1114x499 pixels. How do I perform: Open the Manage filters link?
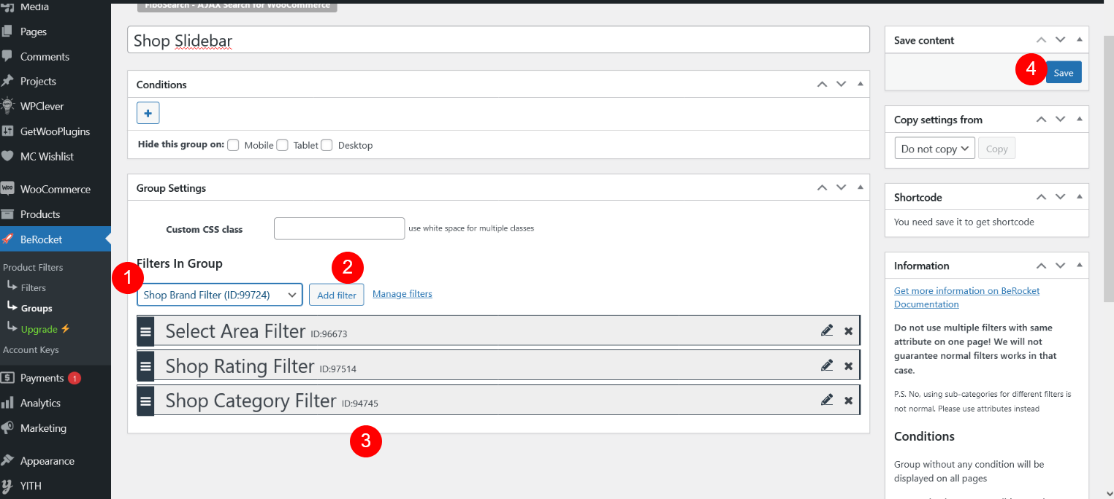coord(403,294)
